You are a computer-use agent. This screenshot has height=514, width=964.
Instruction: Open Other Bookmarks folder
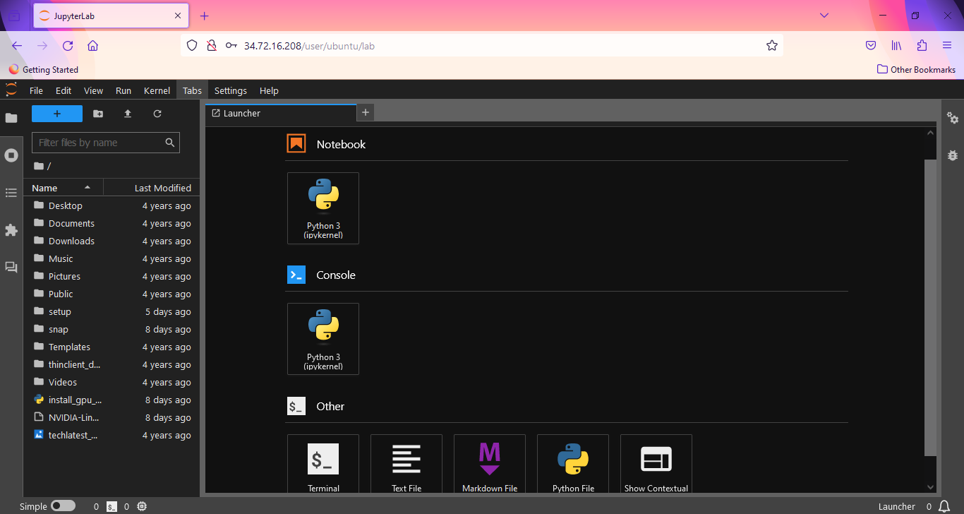916,69
